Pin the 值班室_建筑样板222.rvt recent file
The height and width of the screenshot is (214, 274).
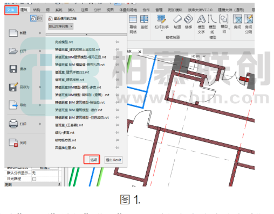point(118,72)
